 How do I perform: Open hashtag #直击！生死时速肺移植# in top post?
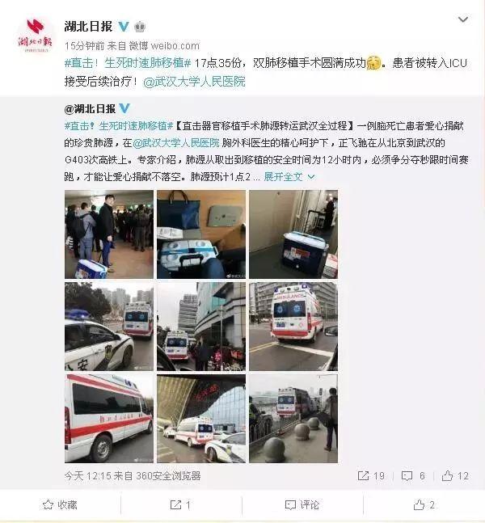[128, 63]
